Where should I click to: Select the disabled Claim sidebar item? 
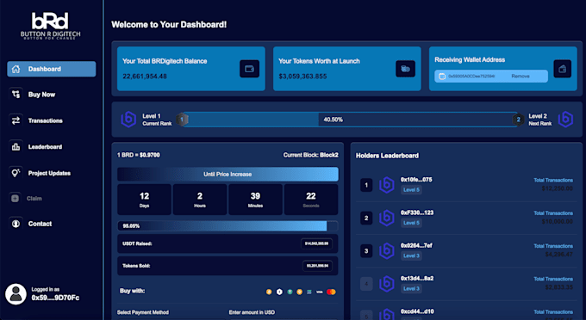click(x=34, y=199)
